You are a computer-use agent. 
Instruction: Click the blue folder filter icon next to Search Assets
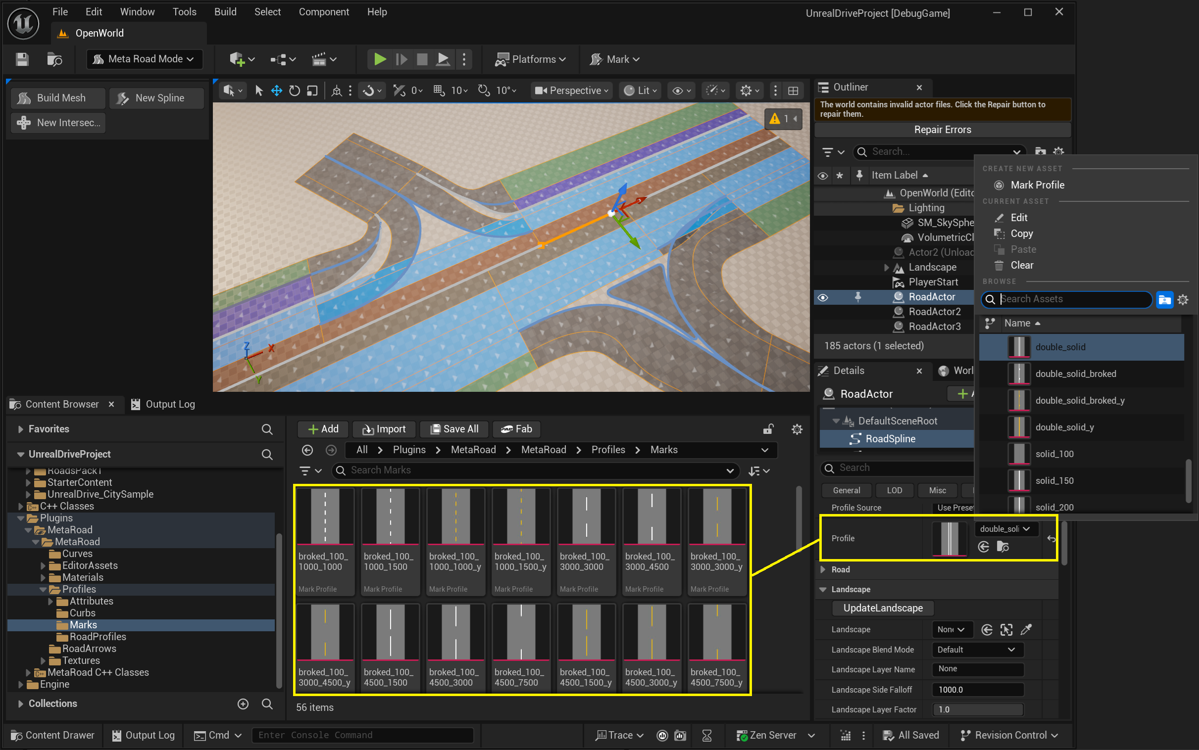point(1164,300)
